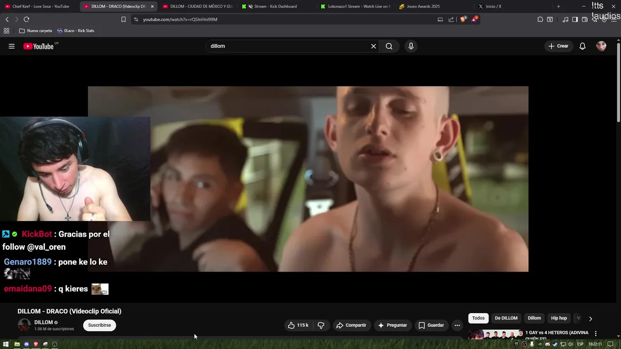Switch to the Joseo Awards 2025 tab

point(434,6)
